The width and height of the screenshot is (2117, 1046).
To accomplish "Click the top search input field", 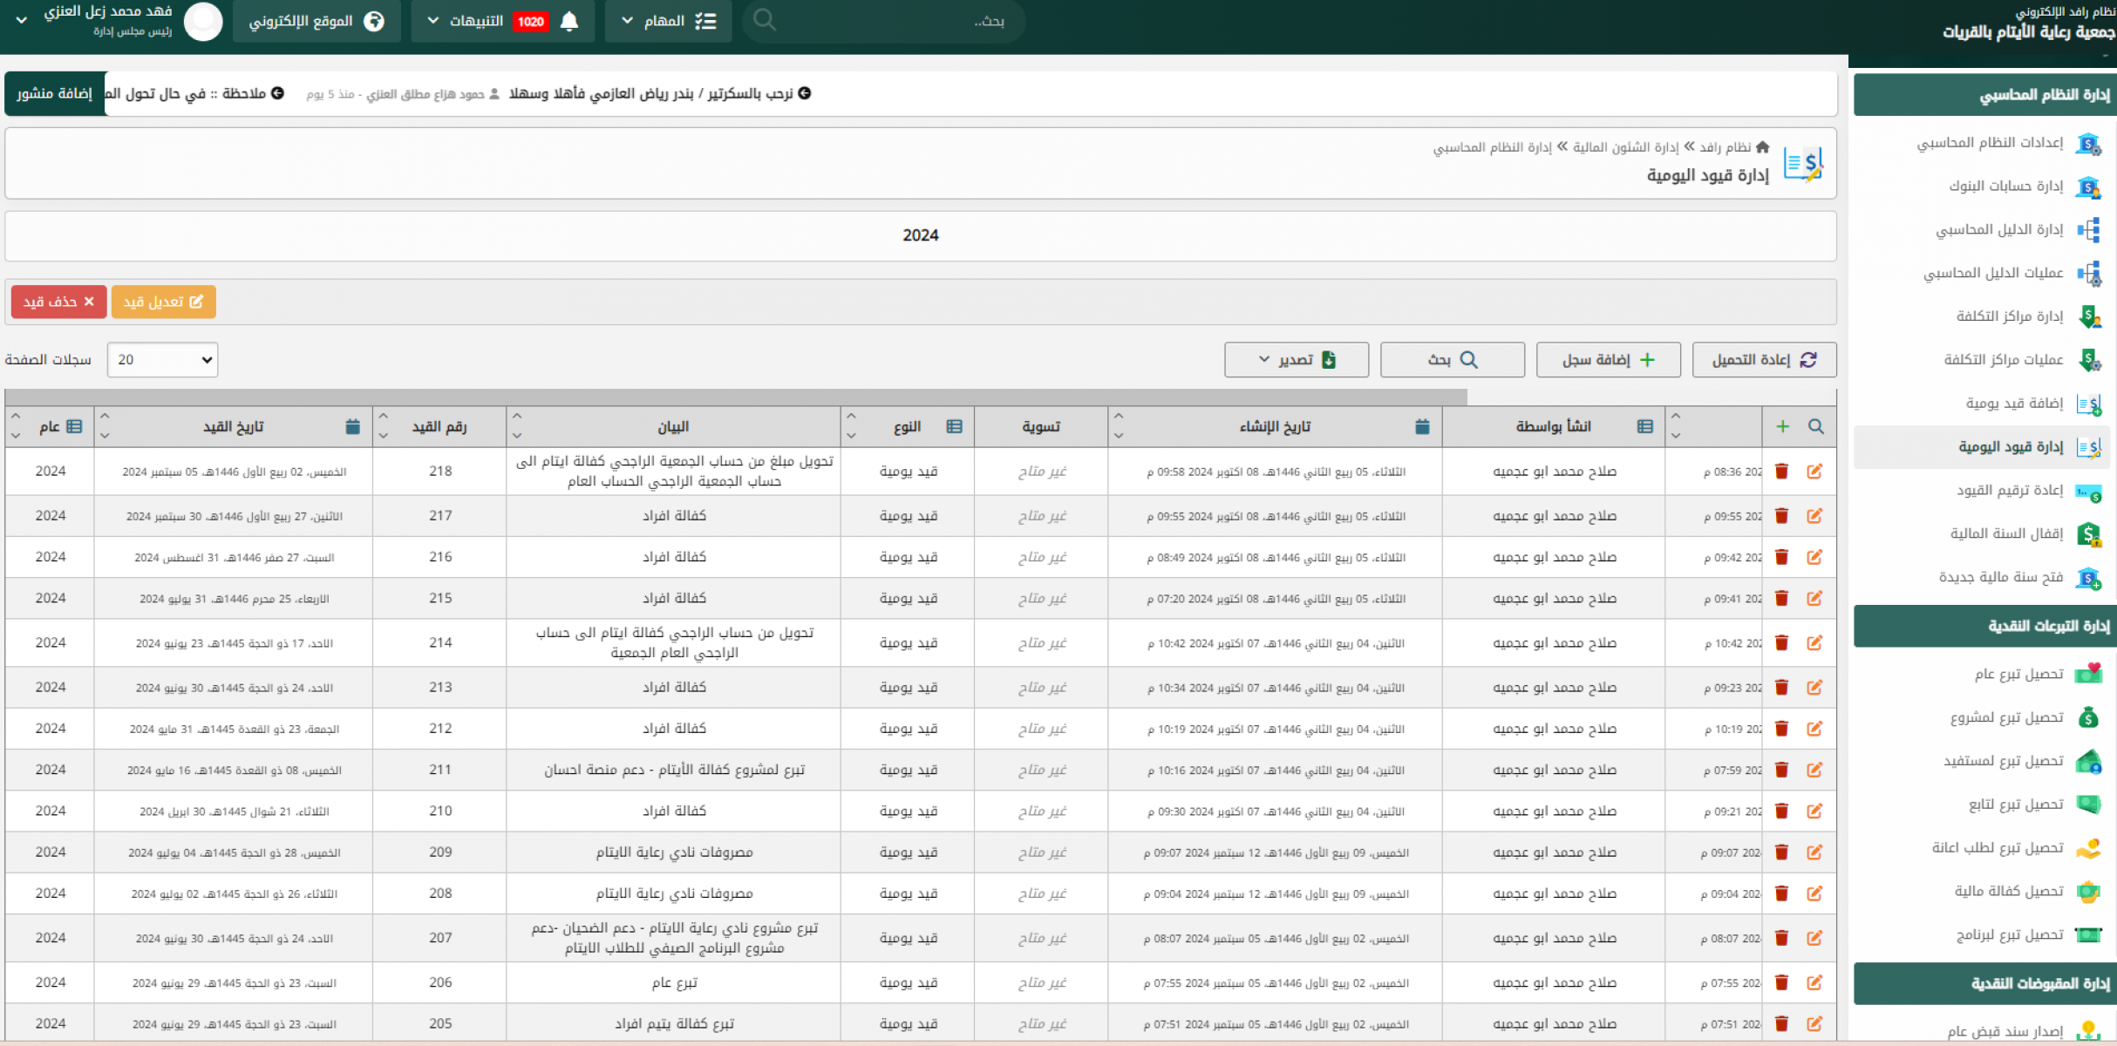I will [x=885, y=21].
